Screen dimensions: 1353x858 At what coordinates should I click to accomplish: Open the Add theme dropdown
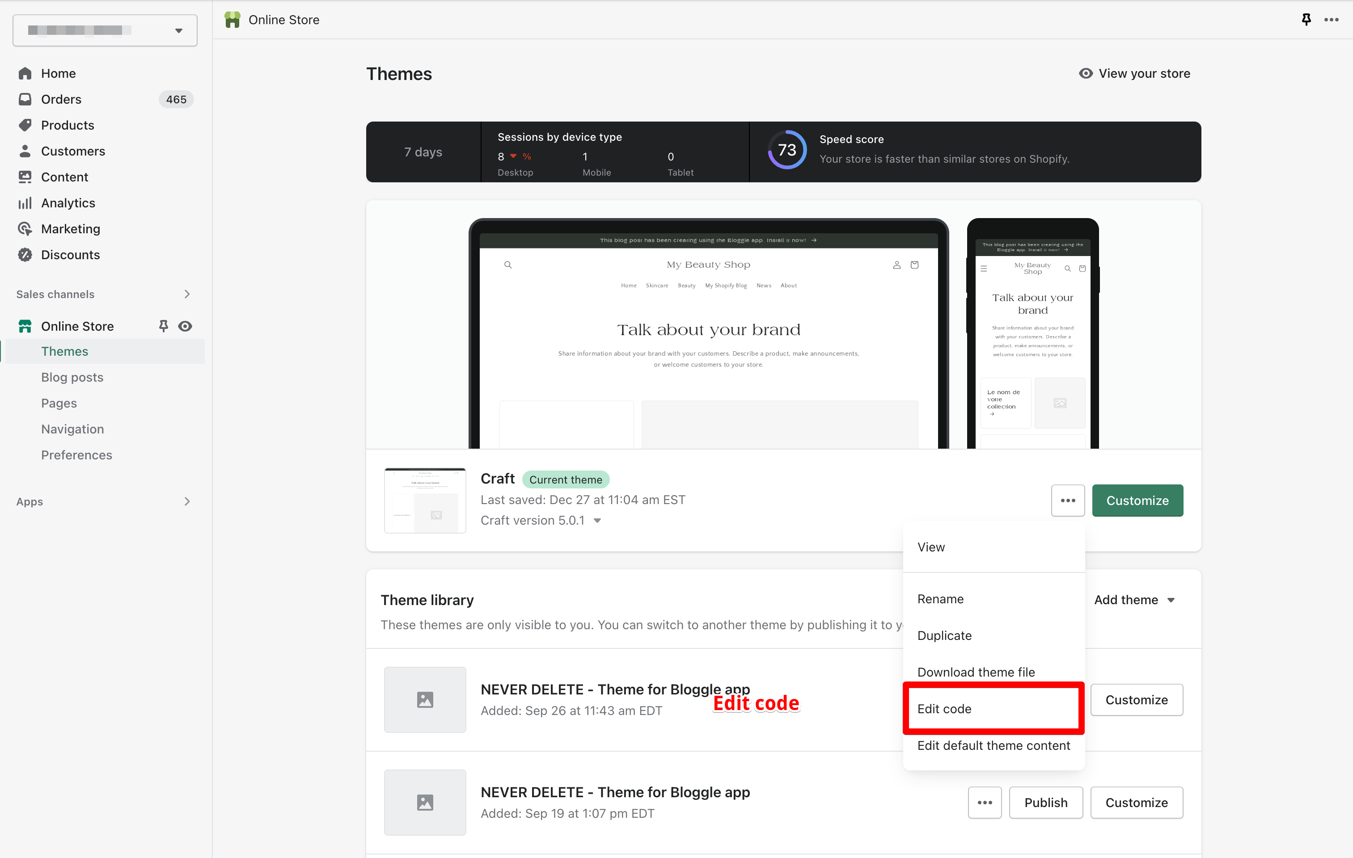[1135, 599]
